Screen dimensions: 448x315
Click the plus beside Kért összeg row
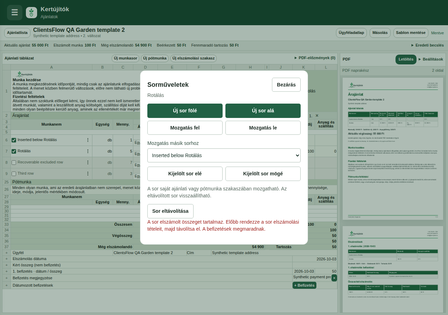(x=6, y=265)
